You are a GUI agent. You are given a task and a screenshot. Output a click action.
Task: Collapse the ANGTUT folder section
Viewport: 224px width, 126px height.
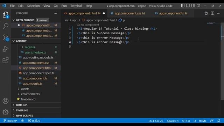14,41
